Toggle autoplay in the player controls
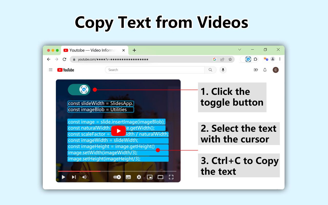 coord(117,177)
